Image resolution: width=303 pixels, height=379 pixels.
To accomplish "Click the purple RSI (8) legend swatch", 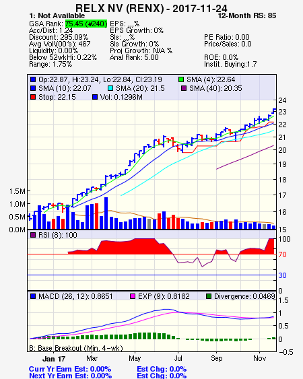I will click(x=33, y=235).
